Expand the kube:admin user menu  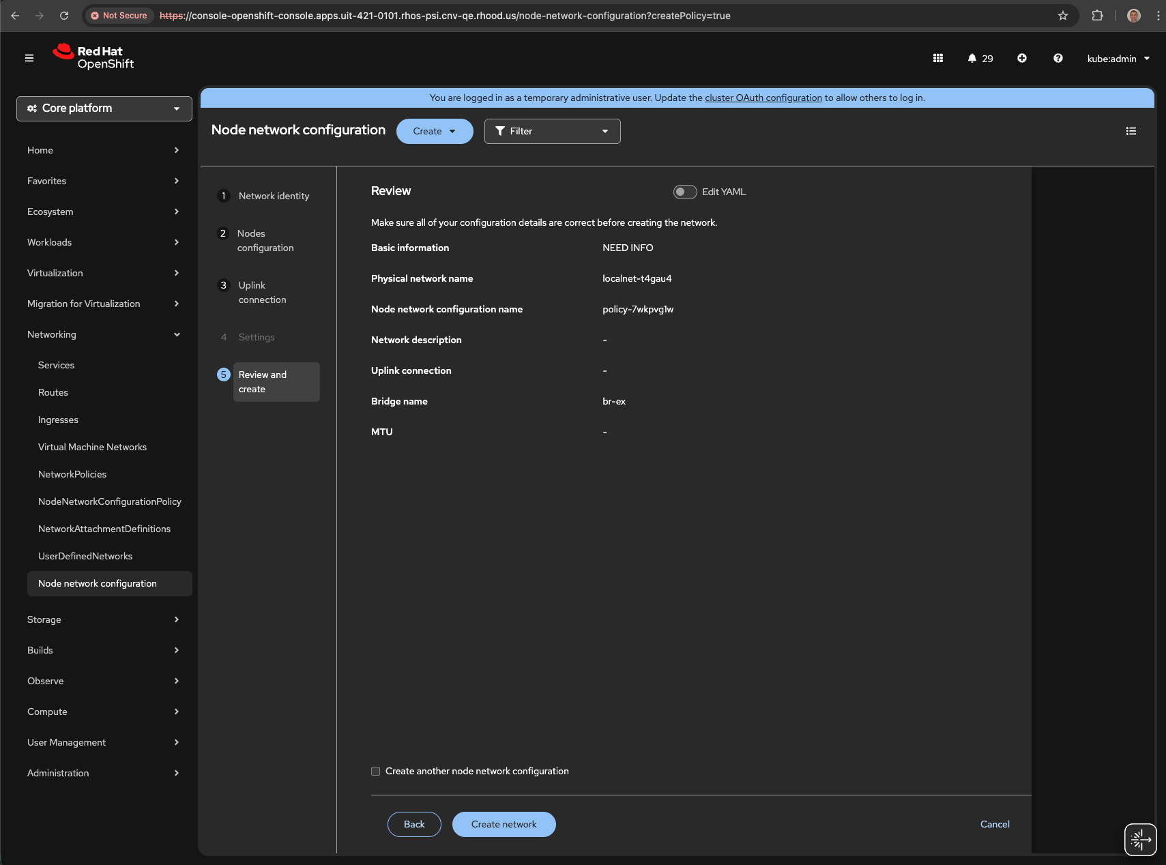coord(1118,59)
